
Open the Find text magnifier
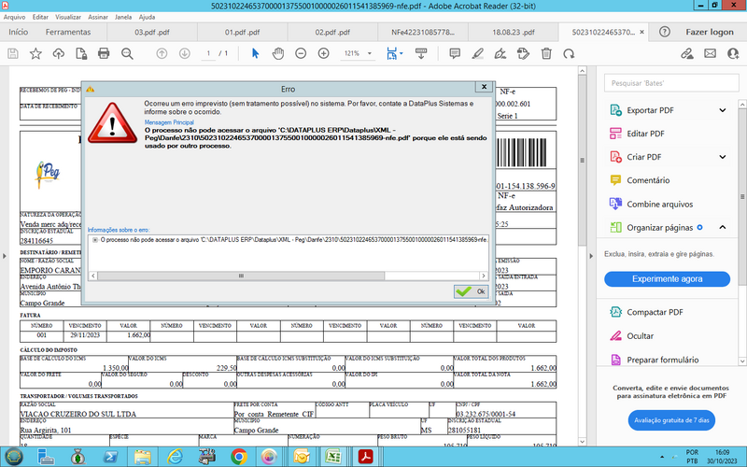click(x=127, y=53)
